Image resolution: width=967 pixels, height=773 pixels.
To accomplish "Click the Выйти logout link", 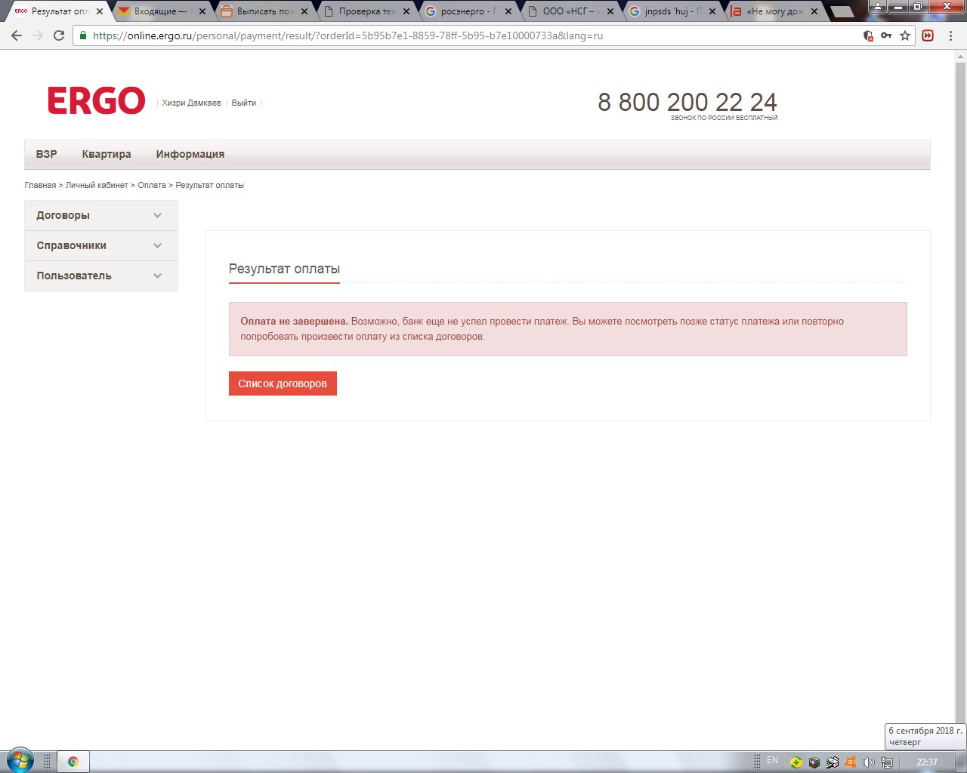I will 243,103.
